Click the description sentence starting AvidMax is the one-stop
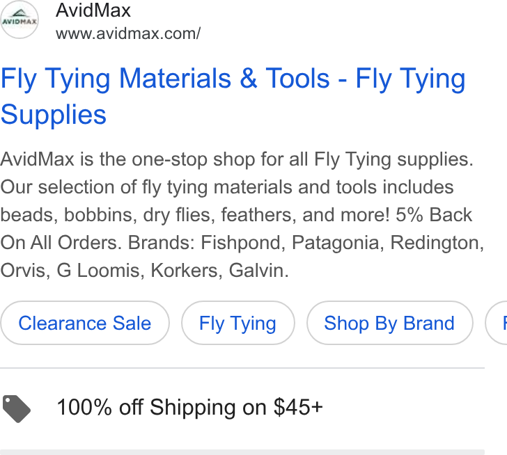The width and height of the screenshot is (507, 455). [x=237, y=159]
